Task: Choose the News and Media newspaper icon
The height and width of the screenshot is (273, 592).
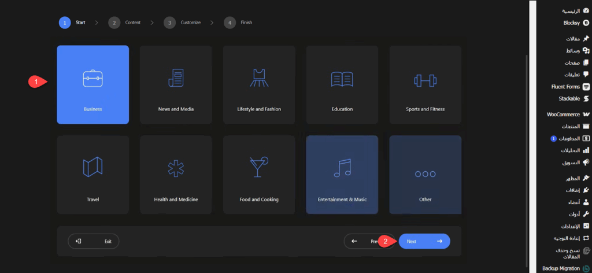Action: pyautogui.click(x=176, y=78)
